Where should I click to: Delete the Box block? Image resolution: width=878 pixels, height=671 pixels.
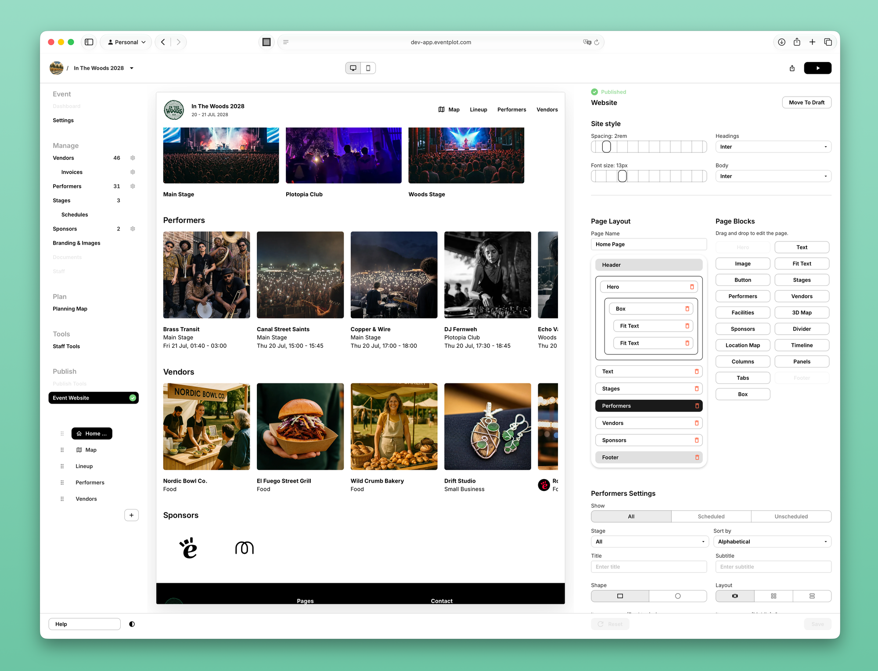tap(687, 309)
